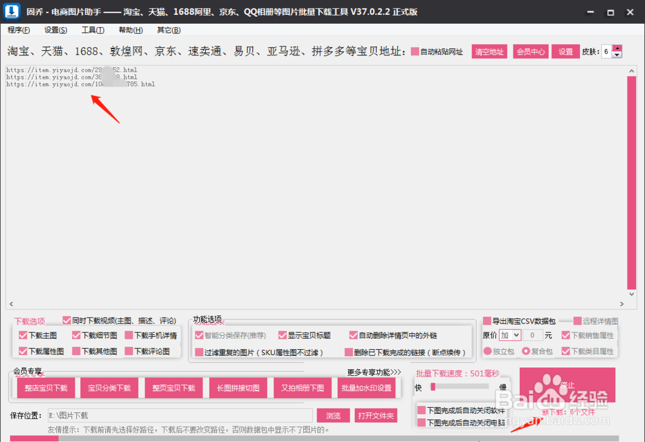Open the 程序(F) menu
Viewport: 645px width, 442px height.
pos(19,30)
